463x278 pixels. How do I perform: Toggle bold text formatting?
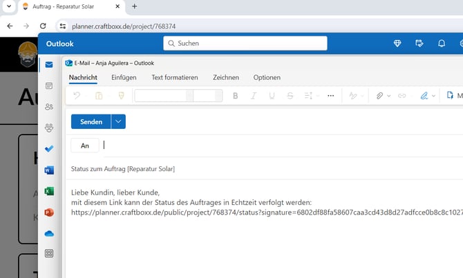tap(236, 96)
